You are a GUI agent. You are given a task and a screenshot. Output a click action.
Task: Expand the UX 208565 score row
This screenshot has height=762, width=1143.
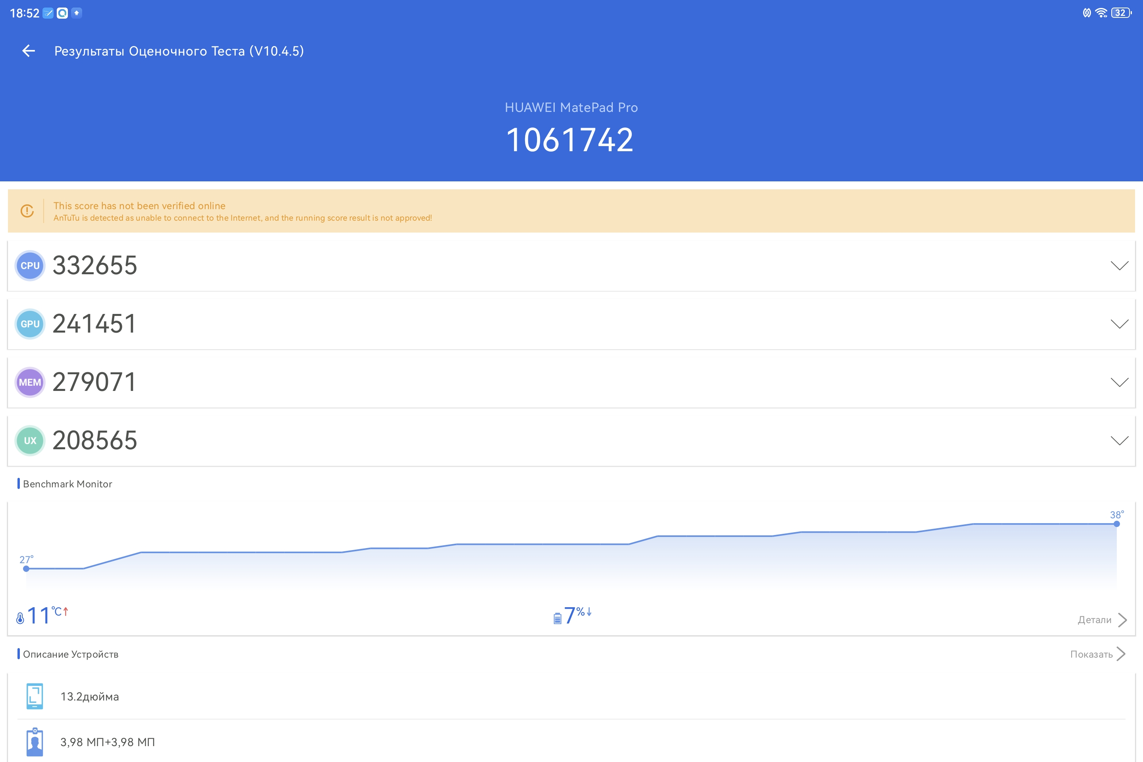(x=571, y=440)
